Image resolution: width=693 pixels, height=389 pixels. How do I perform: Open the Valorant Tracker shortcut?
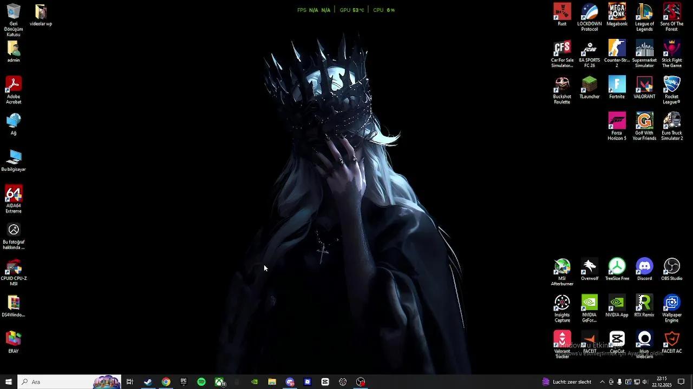pos(562,345)
